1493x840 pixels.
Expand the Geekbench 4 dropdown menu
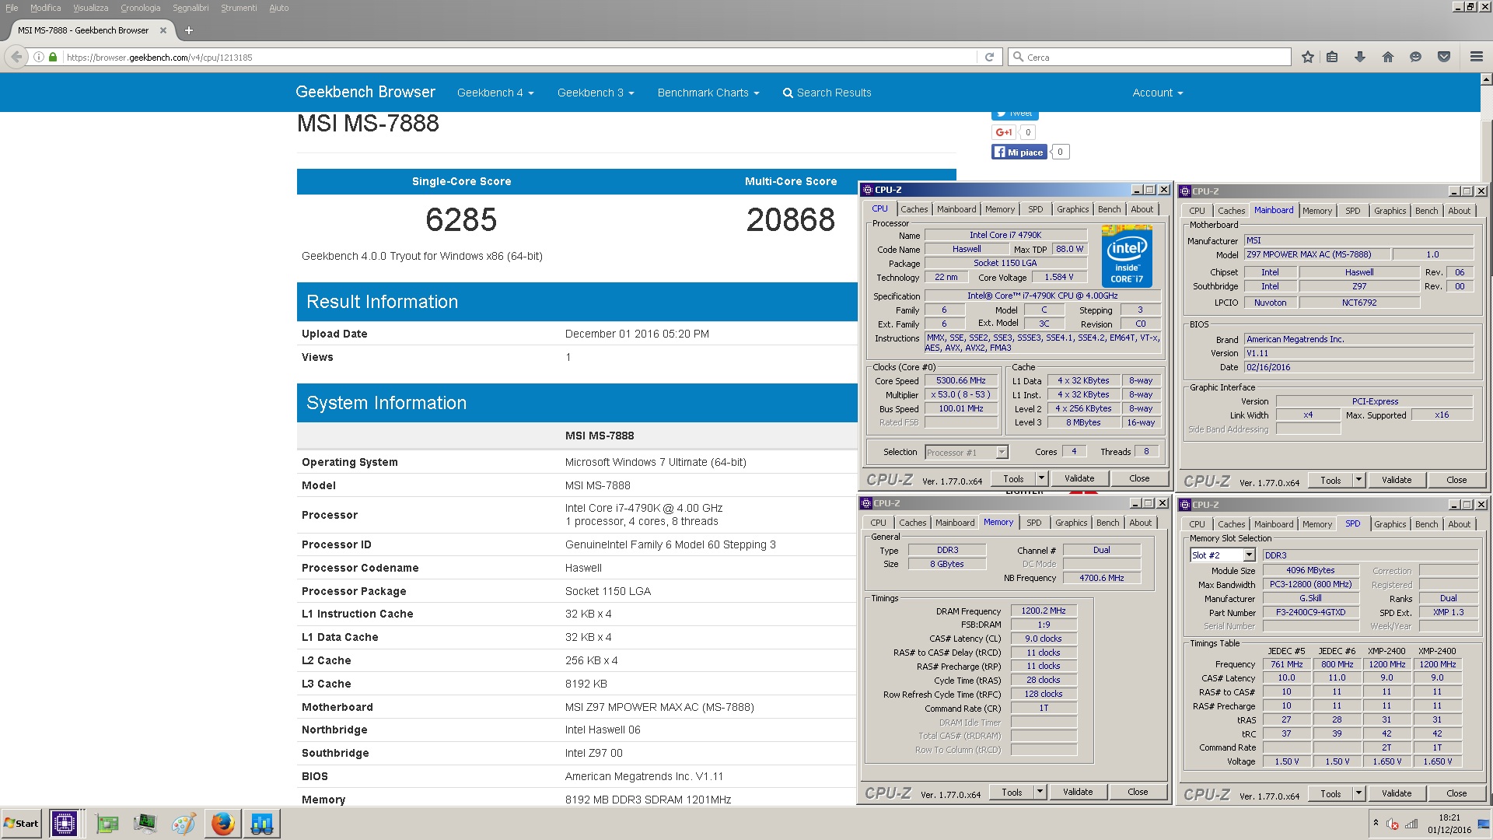click(495, 93)
